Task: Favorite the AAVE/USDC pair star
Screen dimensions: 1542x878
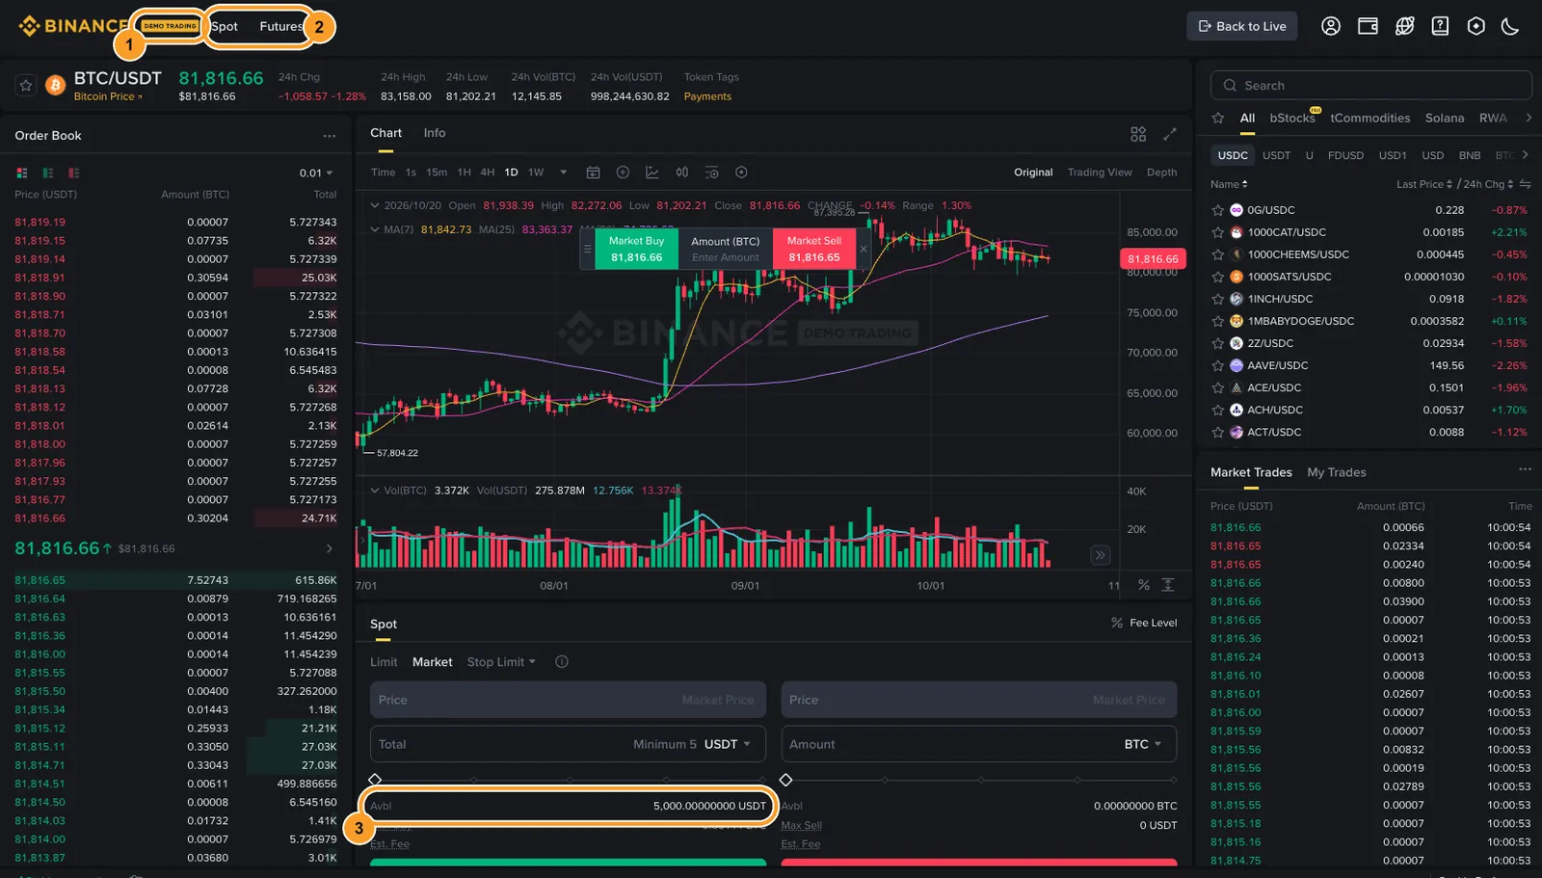Action: click(1218, 365)
